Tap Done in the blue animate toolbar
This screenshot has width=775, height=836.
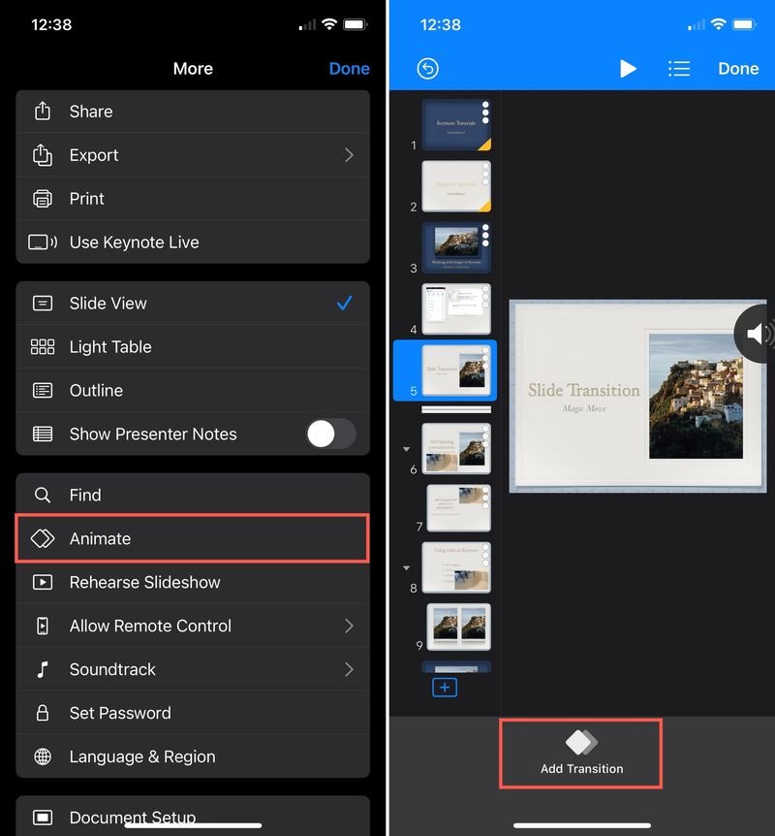pos(738,68)
